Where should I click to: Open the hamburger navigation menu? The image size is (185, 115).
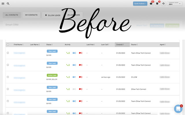click(x=3, y=4)
